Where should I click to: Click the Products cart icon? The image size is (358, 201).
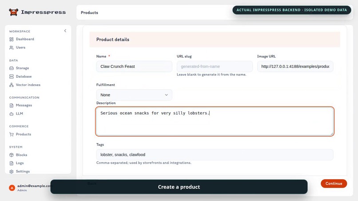[x=12, y=134]
